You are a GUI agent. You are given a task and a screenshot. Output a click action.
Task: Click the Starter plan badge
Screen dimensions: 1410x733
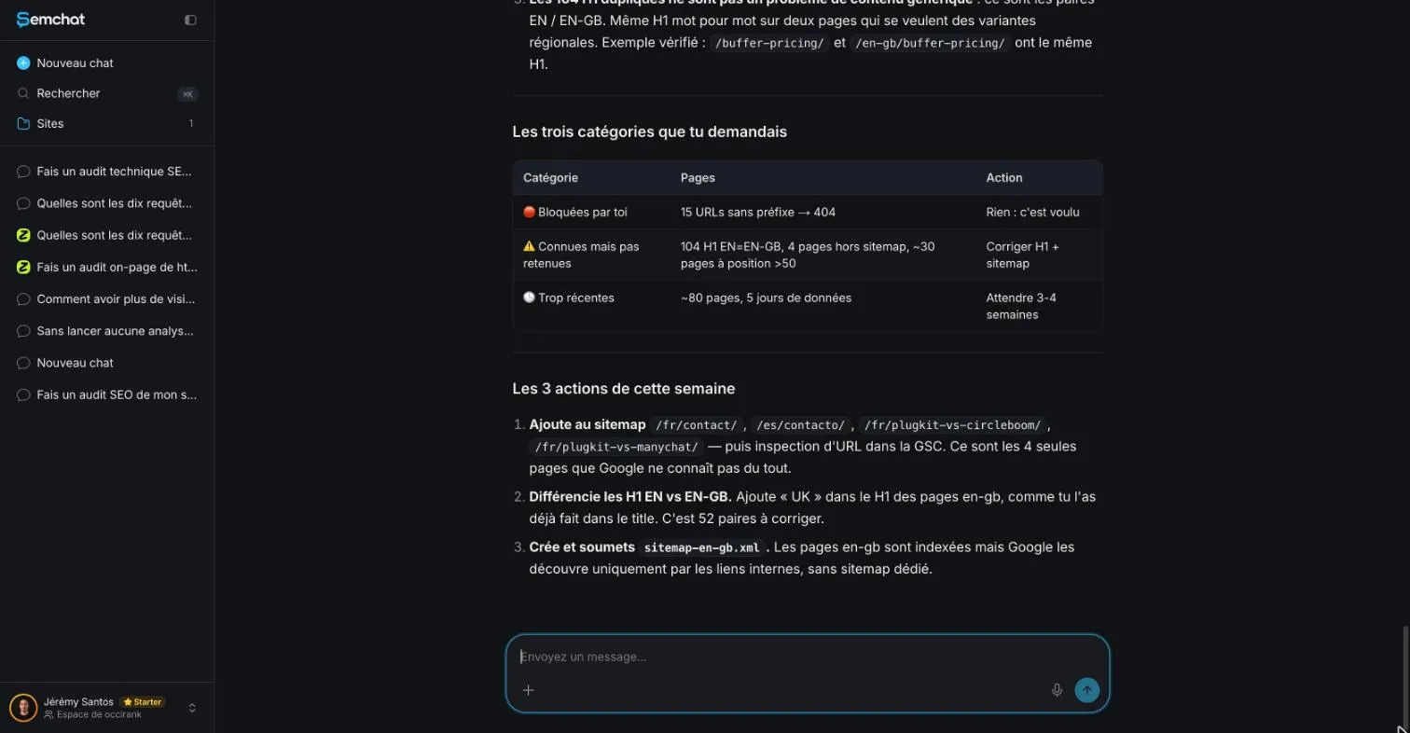pos(143,702)
